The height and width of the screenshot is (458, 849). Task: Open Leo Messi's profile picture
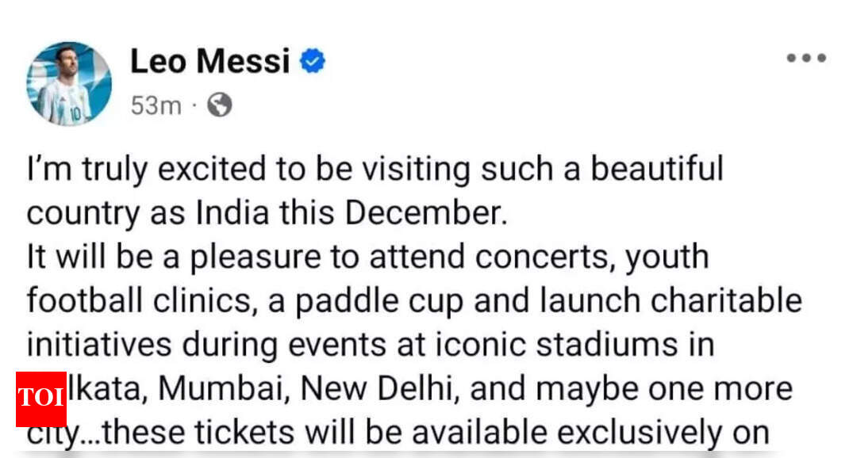[x=68, y=83]
